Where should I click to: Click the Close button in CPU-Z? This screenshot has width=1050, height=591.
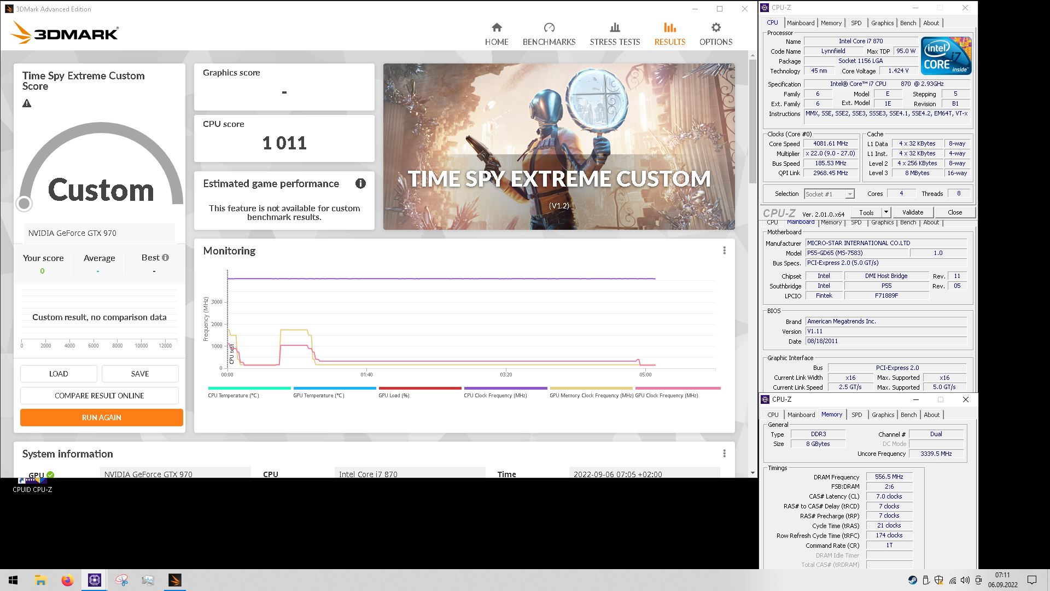coord(955,212)
